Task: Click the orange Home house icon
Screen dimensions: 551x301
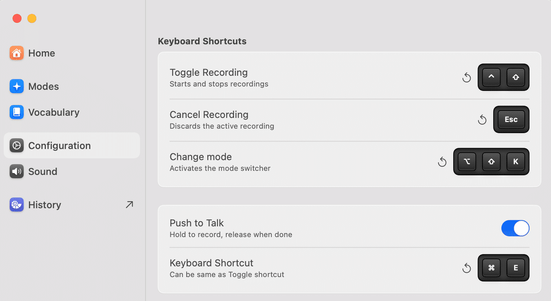Action: pyautogui.click(x=17, y=53)
